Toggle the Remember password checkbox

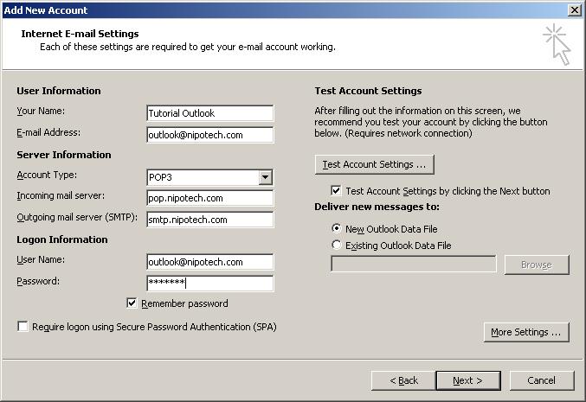pyautogui.click(x=132, y=303)
